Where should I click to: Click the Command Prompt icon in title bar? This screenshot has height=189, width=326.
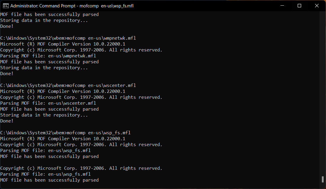(x=5, y=6)
